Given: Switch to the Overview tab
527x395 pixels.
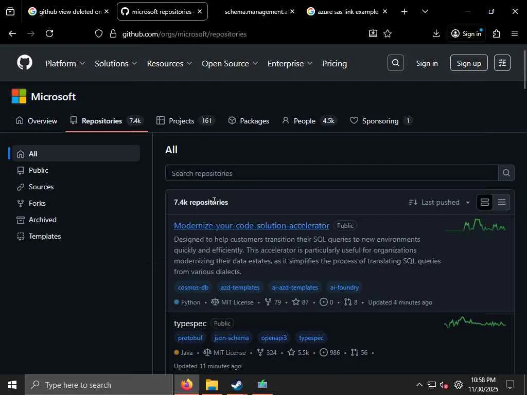Looking at the screenshot, I should pos(37,121).
